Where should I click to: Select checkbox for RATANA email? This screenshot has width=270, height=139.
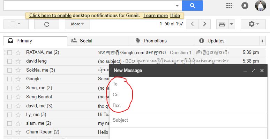coord(10,52)
